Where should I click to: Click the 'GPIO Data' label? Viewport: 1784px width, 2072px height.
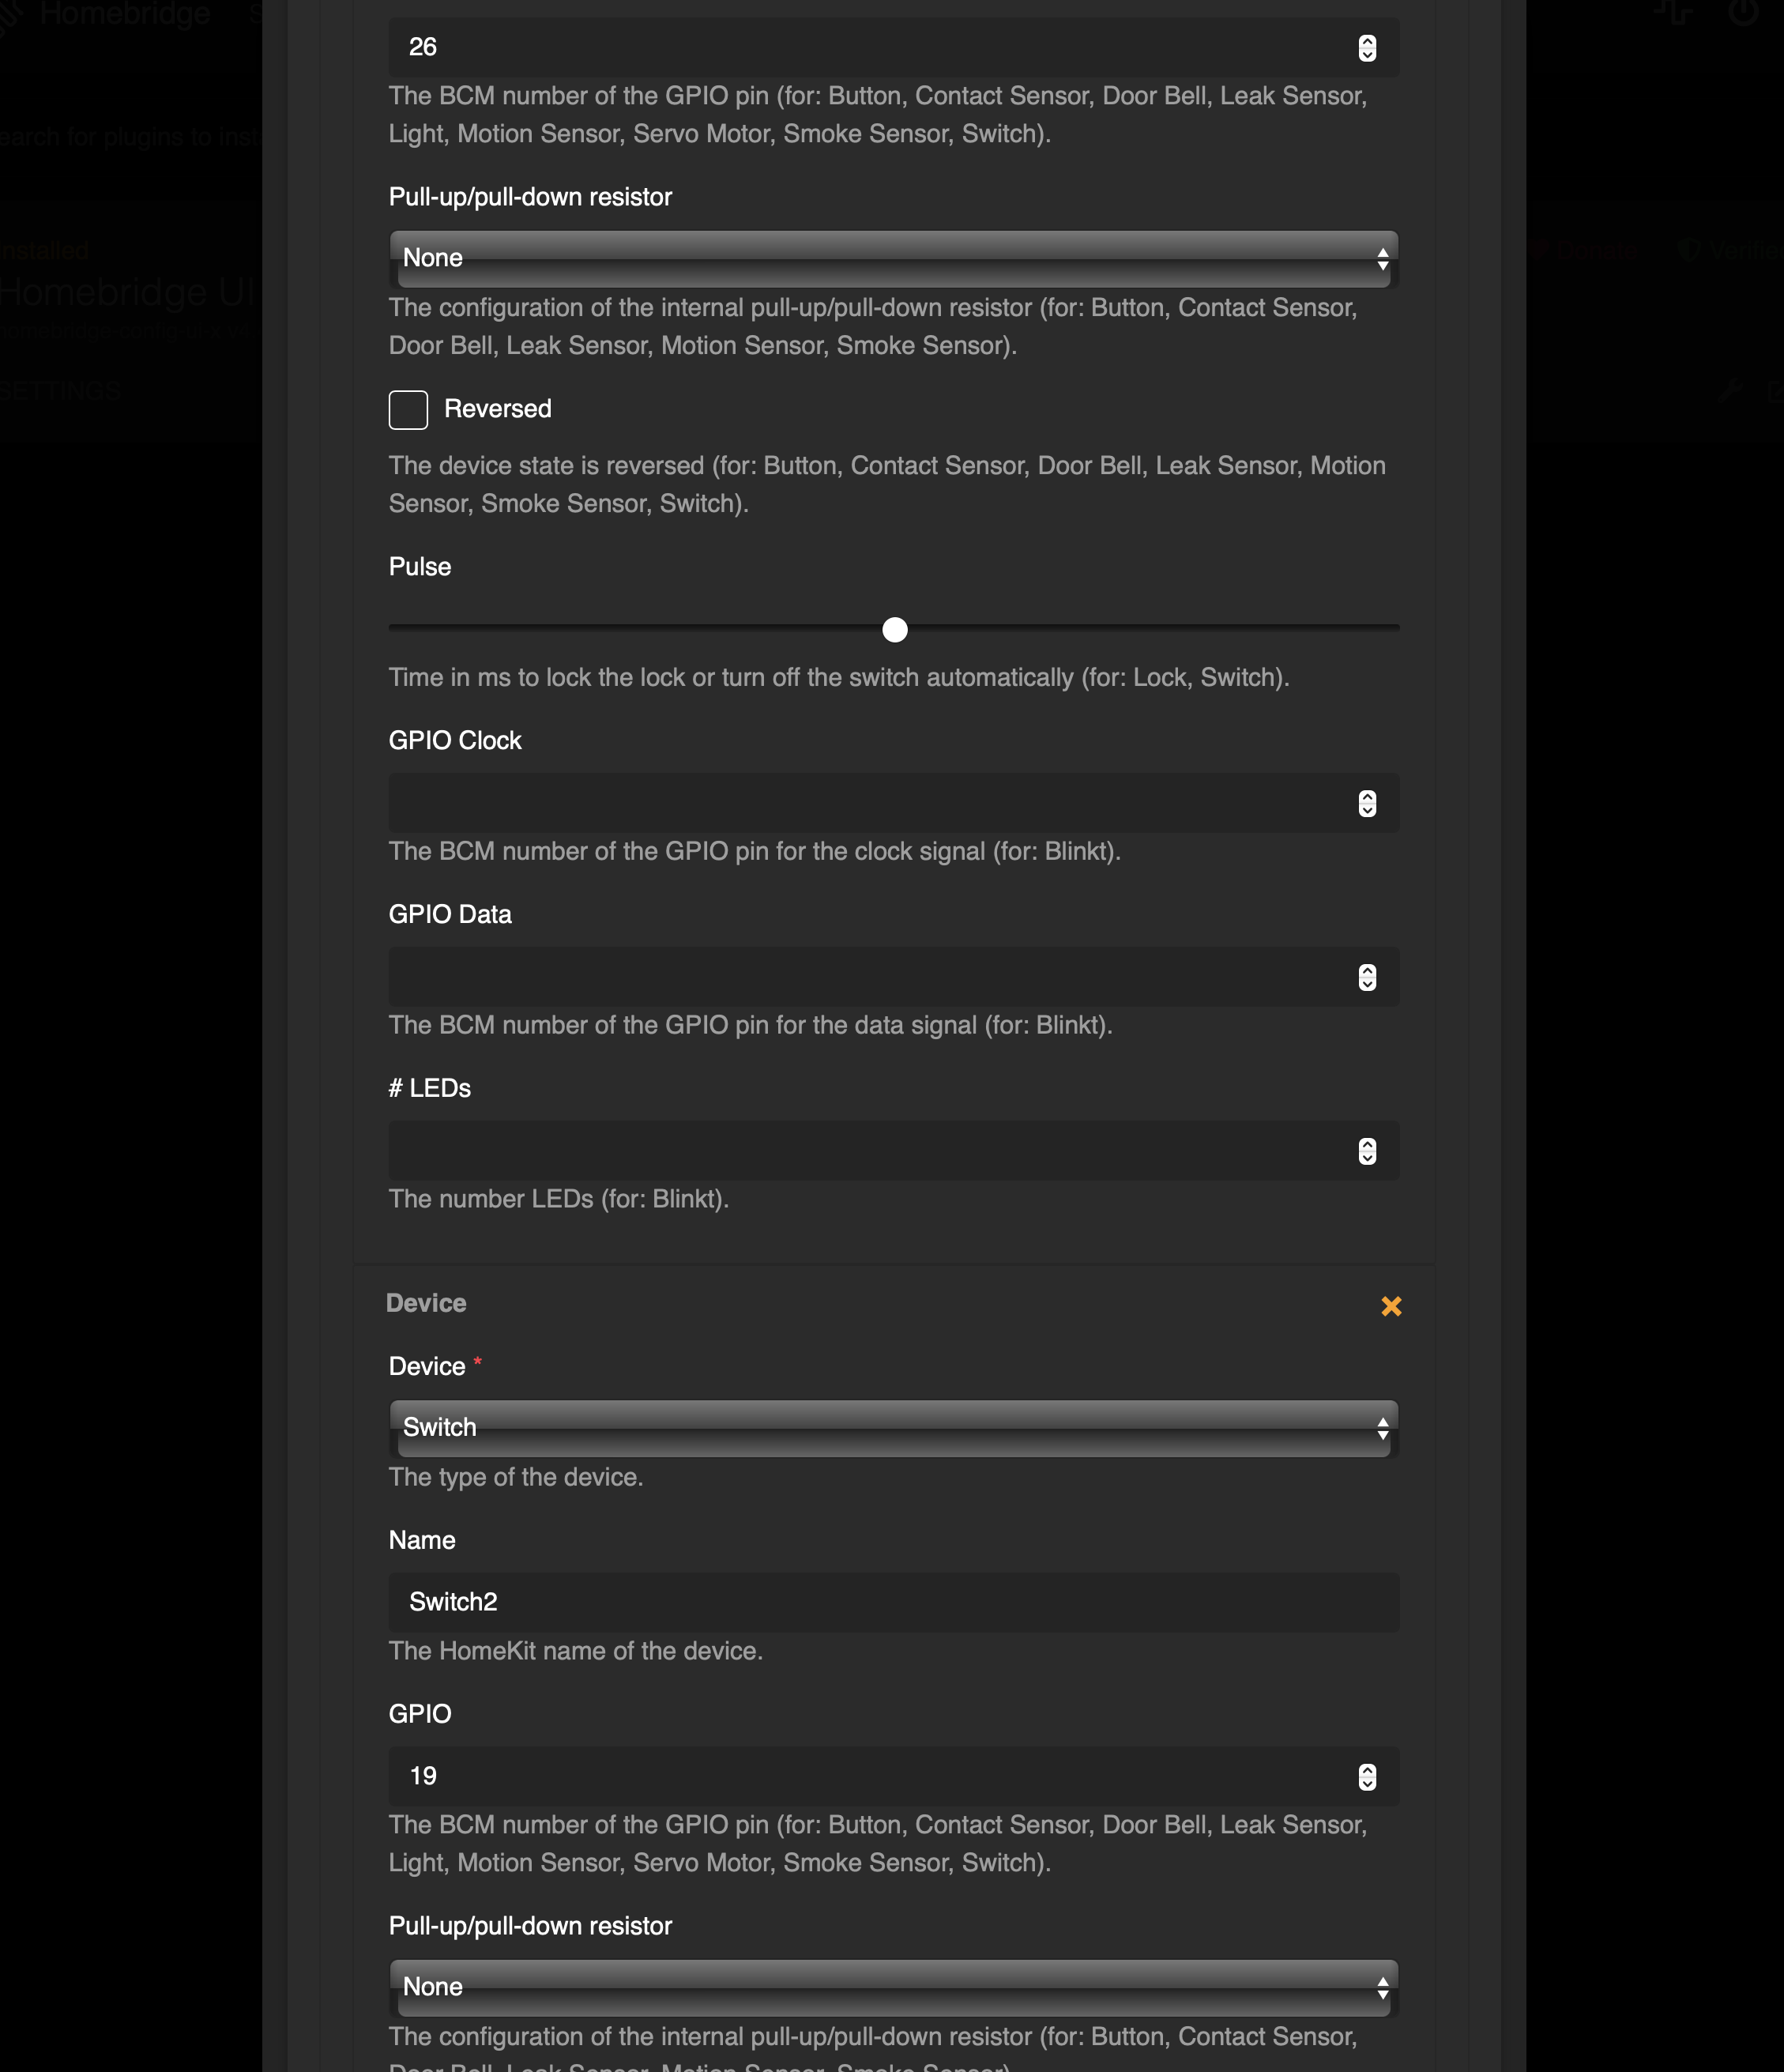450,915
